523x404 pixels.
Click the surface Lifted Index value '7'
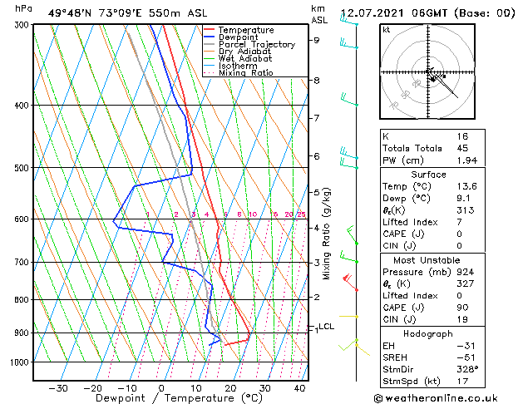[x=460, y=222]
